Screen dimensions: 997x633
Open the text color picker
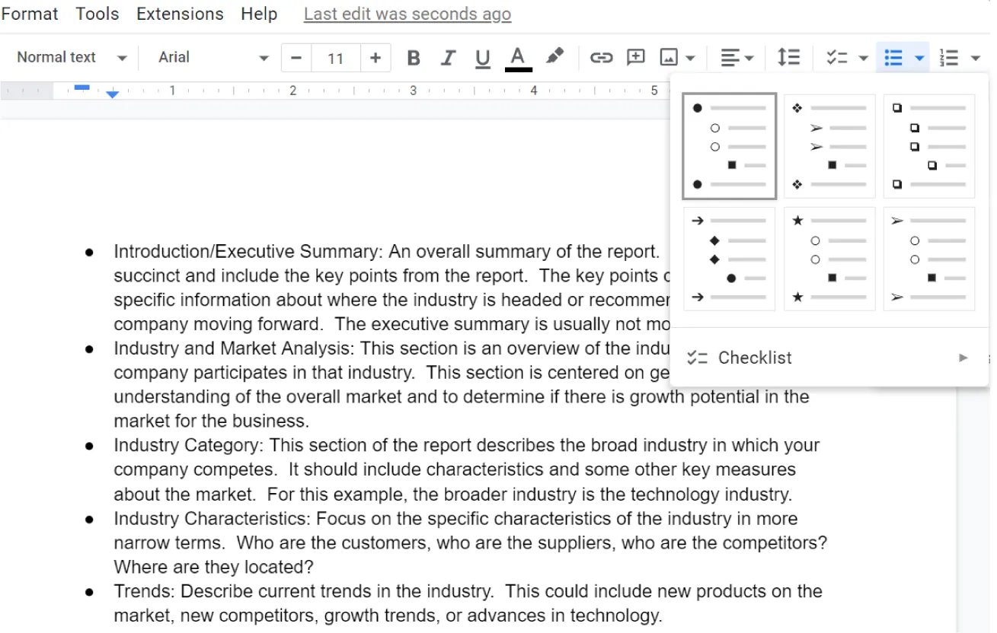pyautogui.click(x=518, y=58)
